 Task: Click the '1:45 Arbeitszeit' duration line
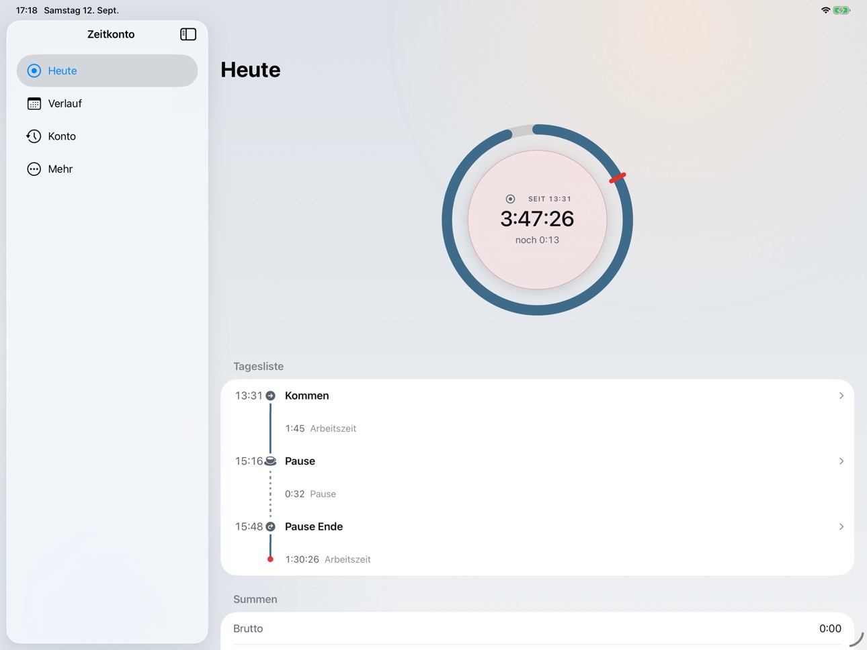click(321, 429)
